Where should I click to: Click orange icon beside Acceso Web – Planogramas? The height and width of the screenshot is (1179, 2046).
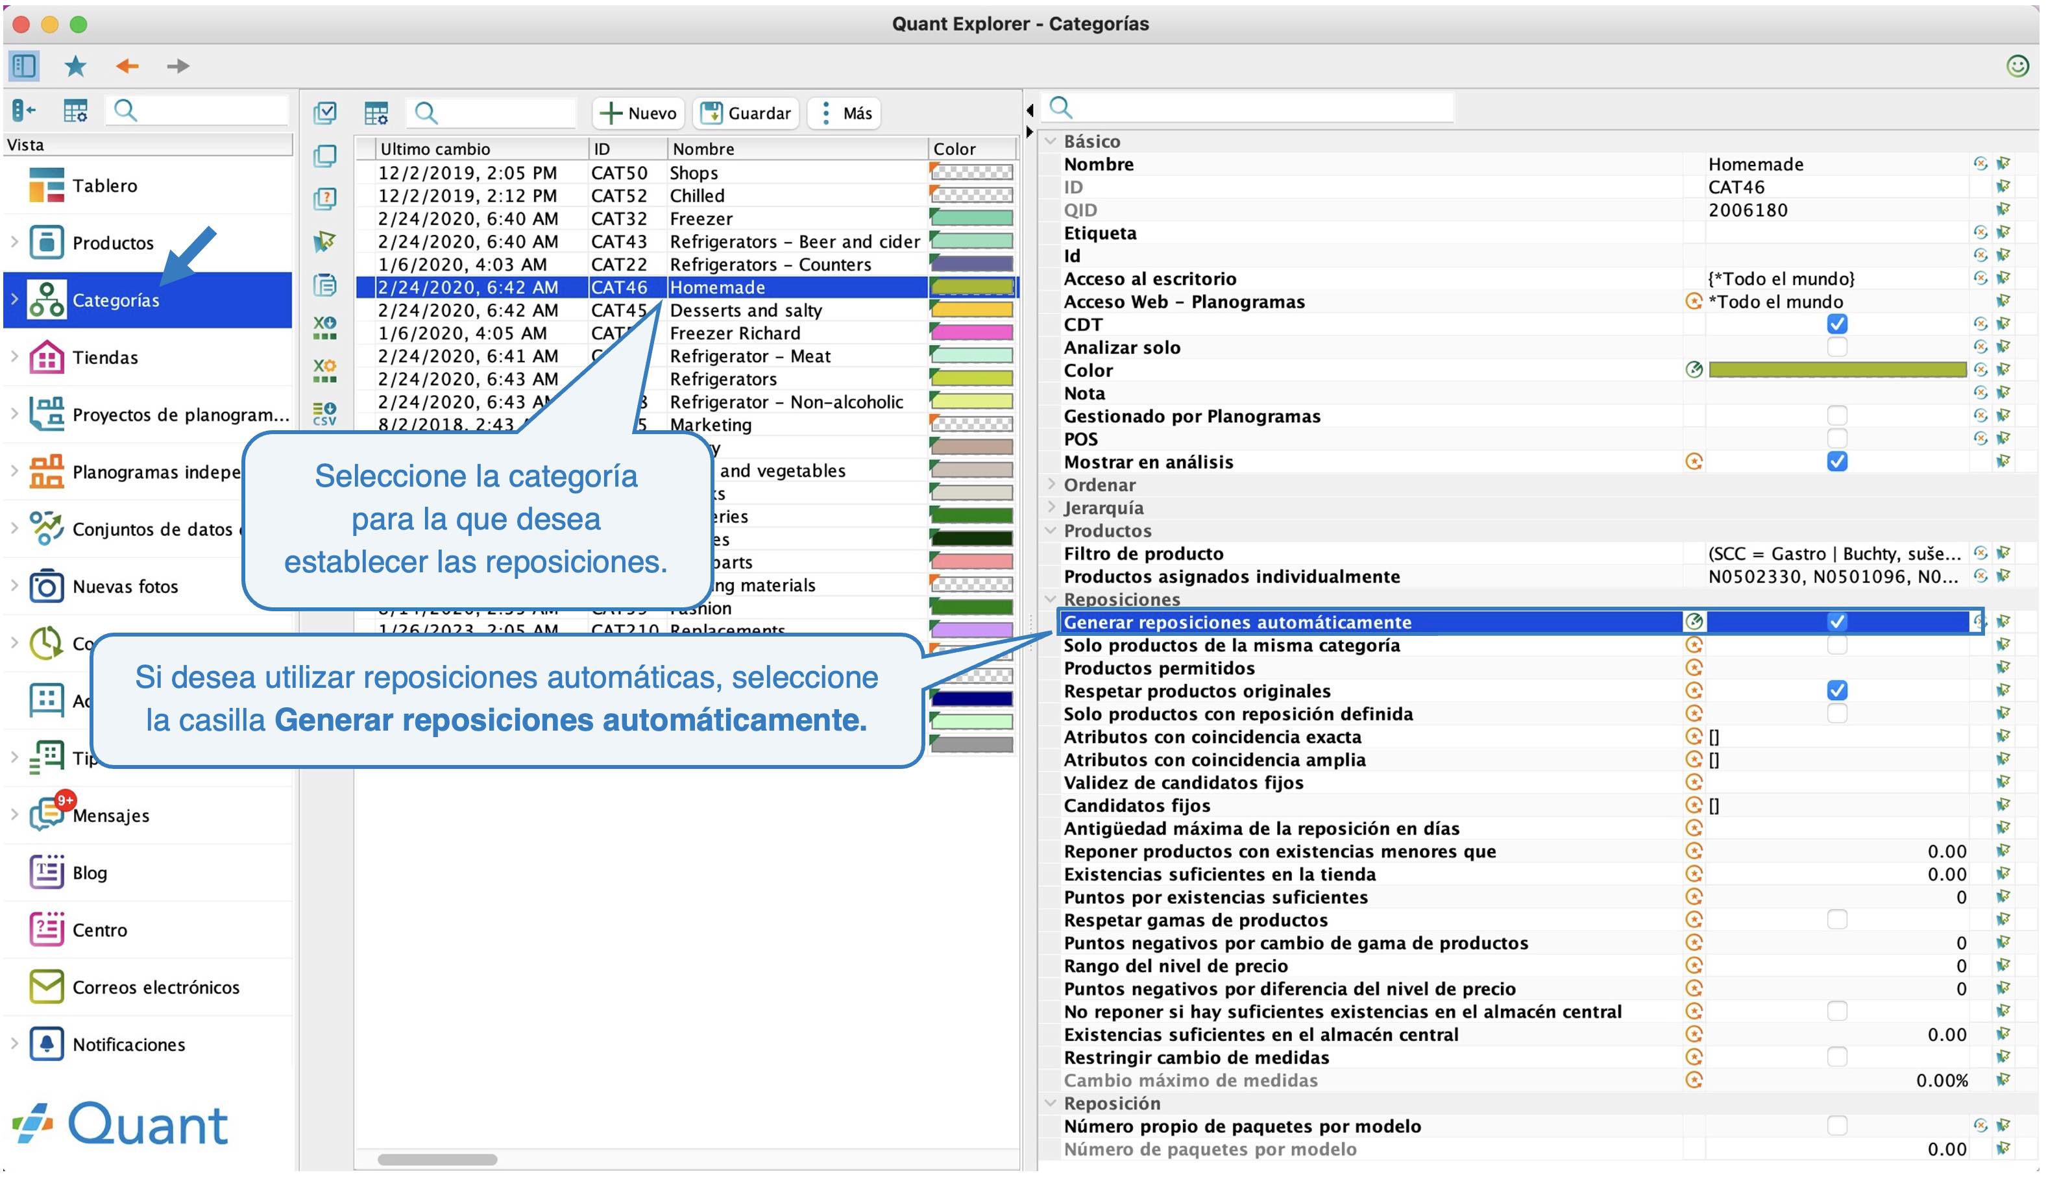coord(1693,301)
